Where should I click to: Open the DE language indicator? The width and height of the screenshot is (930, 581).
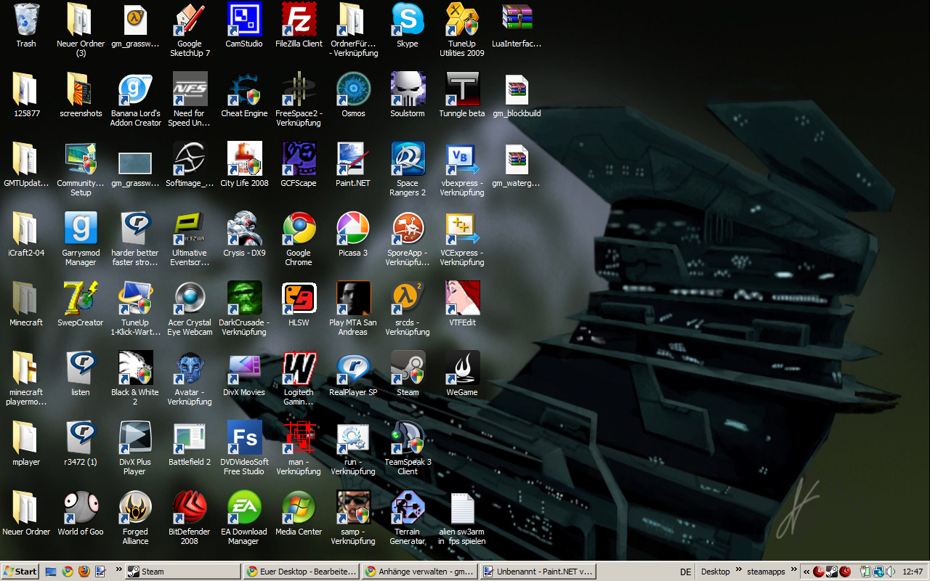pyautogui.click(x=685, y=572)
